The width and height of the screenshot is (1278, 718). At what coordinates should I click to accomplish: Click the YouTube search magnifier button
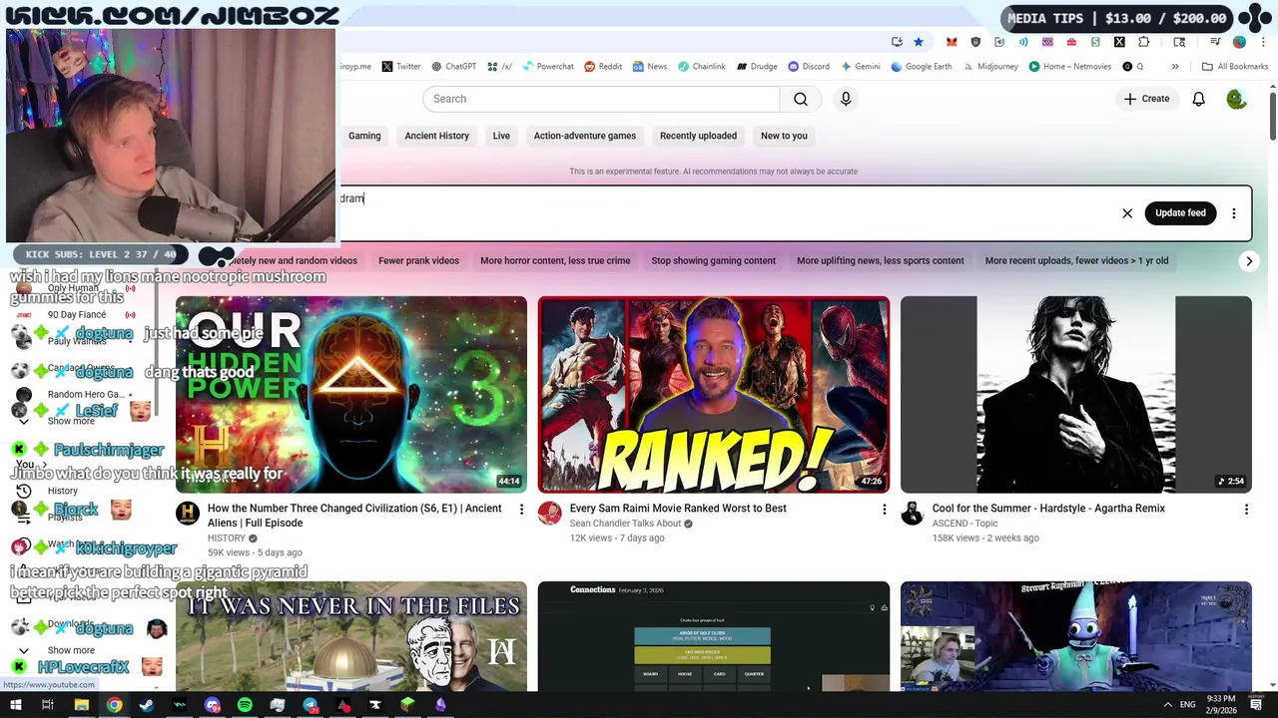click(x=800, y=99)
